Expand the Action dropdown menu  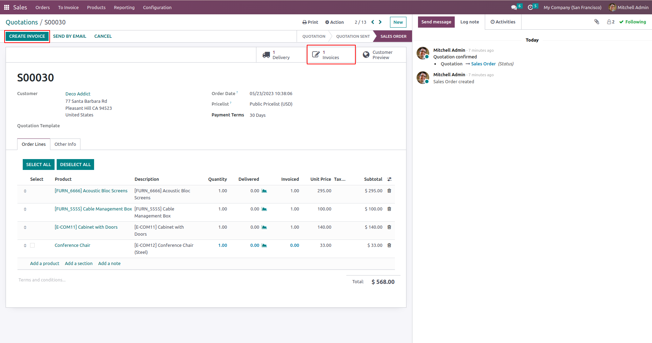334,22
